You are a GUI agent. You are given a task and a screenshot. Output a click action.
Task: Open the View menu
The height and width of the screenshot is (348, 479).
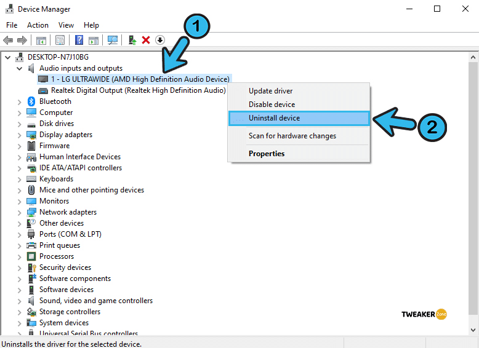pyautogui.click(x=66, y=25)
